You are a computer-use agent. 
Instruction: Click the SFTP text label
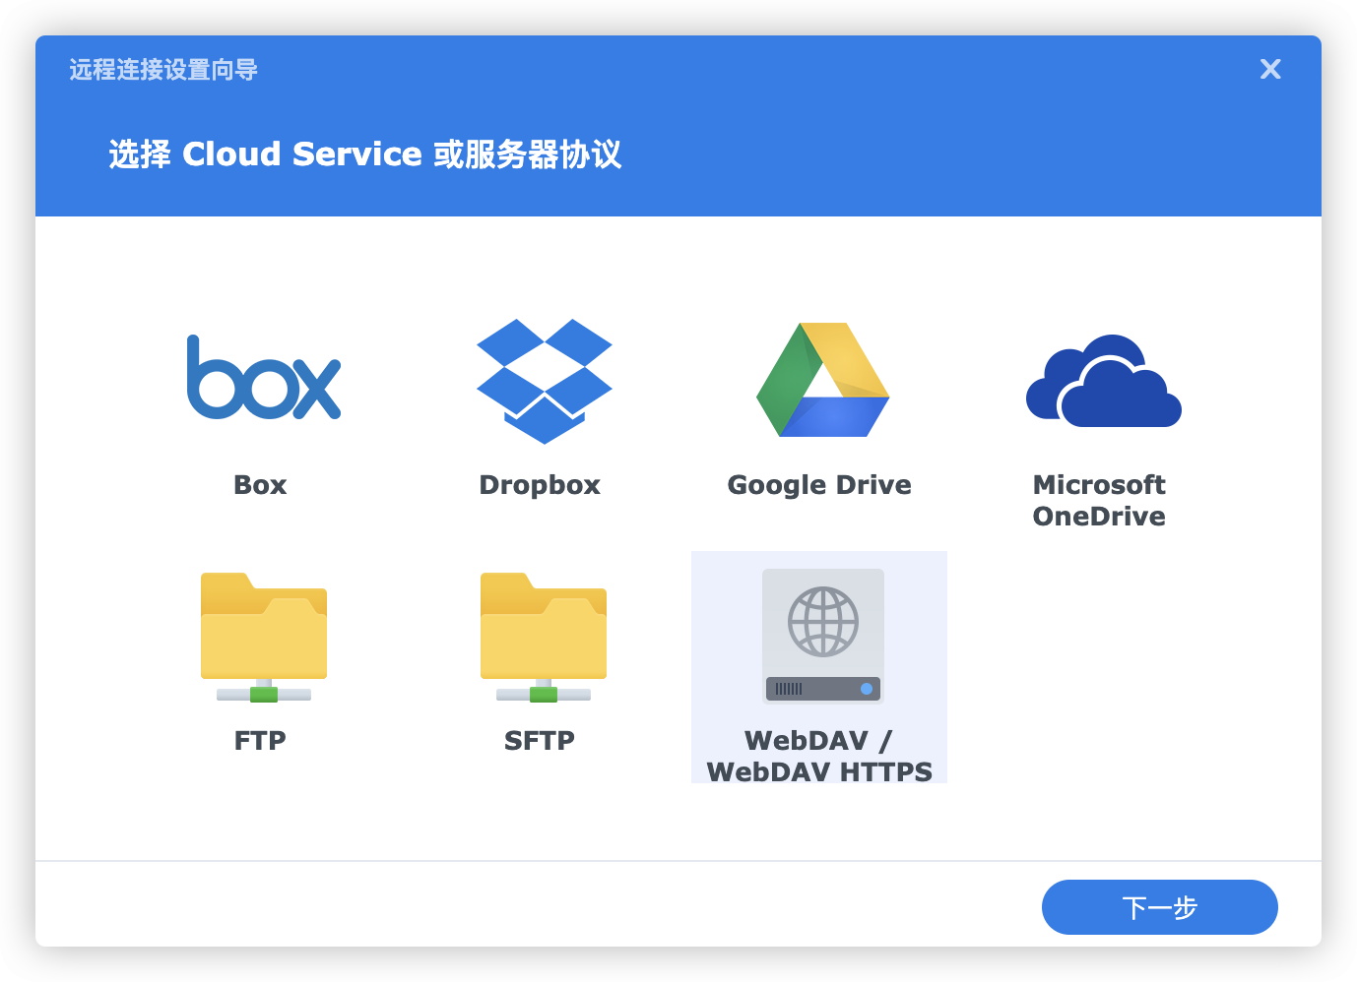540,741
